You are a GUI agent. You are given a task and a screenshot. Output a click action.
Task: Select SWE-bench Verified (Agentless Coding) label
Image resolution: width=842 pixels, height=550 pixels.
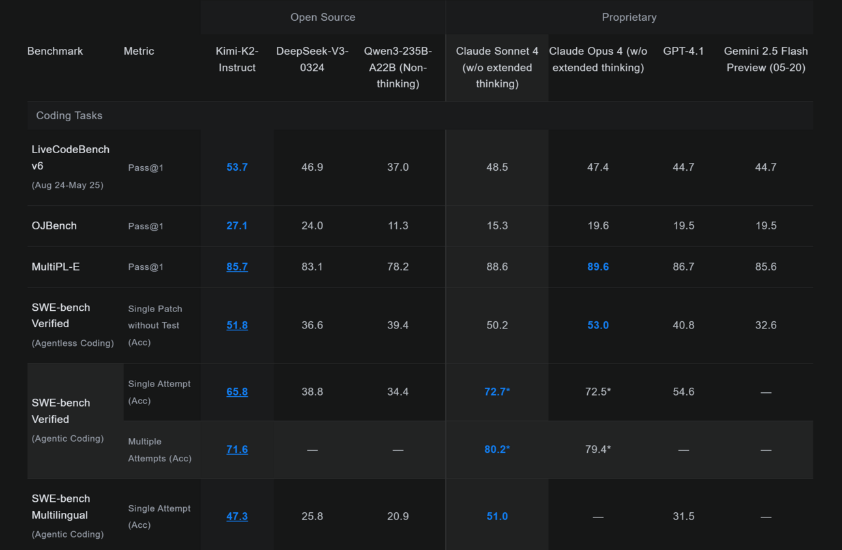(x=73, y=325)
